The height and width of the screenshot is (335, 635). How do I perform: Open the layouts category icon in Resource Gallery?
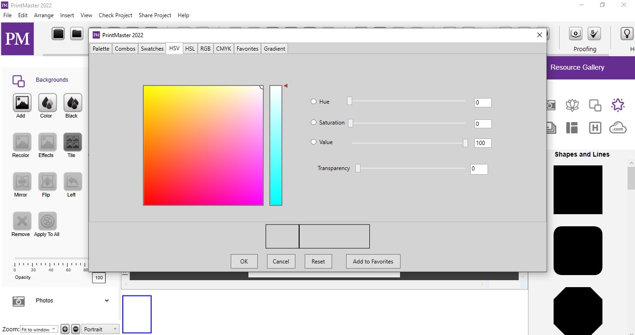pos(572,128)
